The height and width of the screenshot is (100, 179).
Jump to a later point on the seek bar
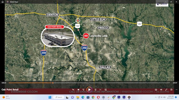112,83
